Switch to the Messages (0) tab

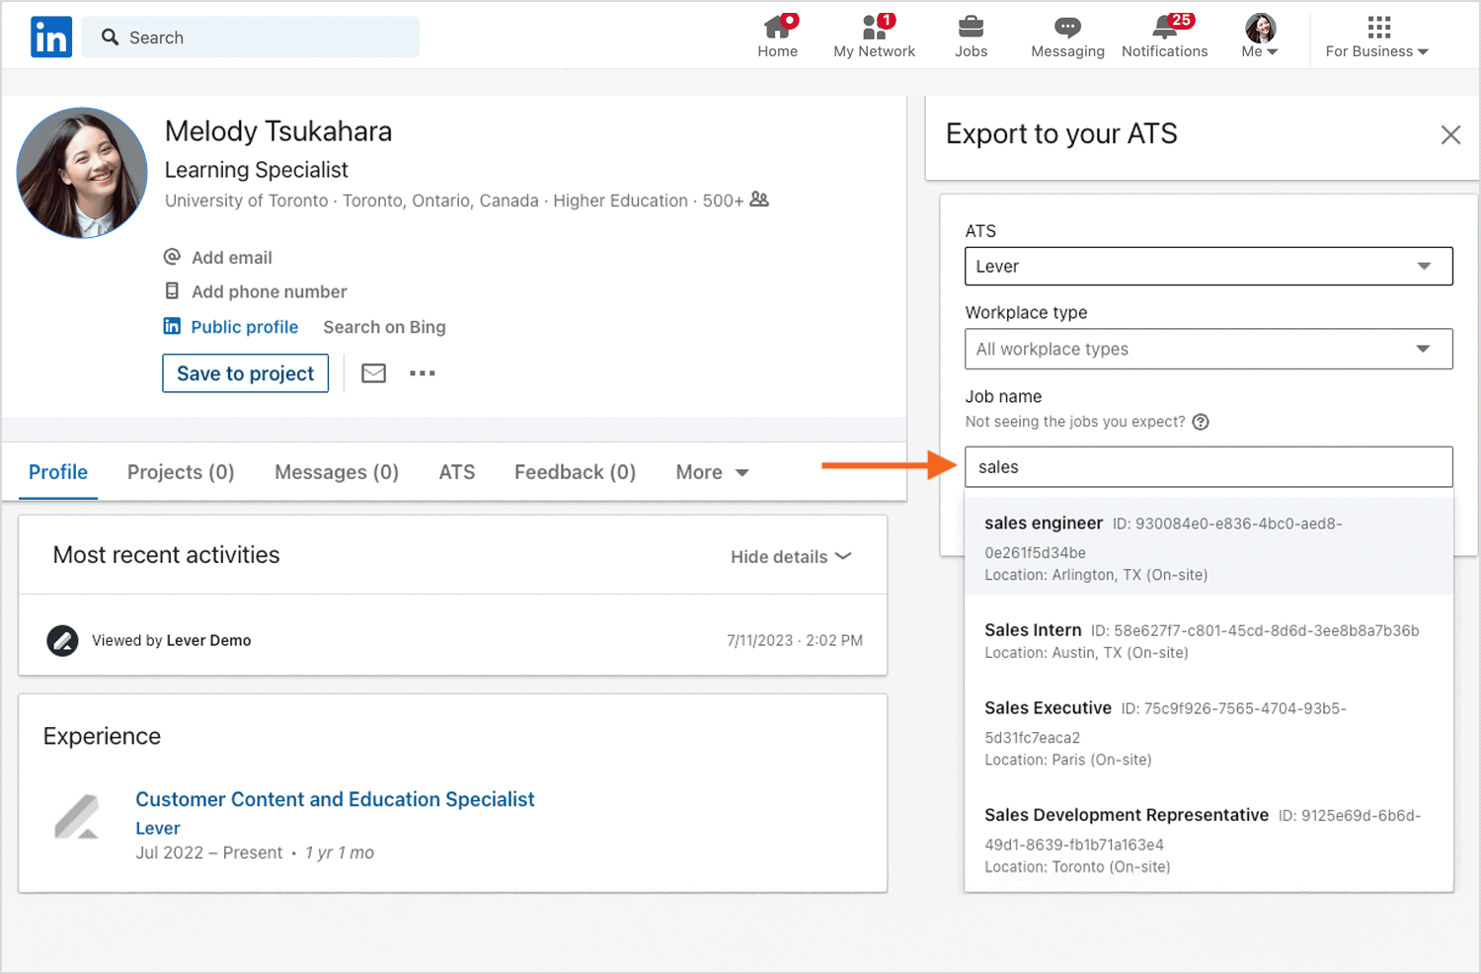(x=337, y=472)
